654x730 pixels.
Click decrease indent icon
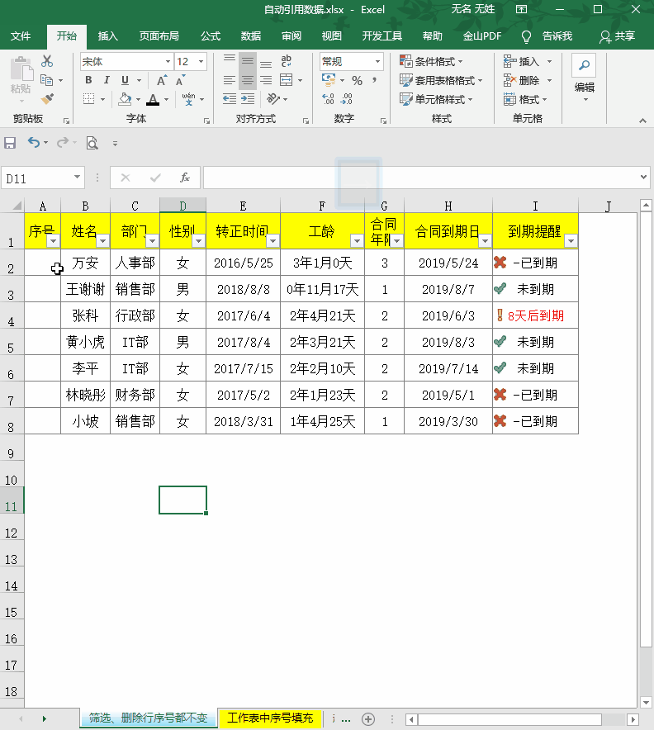pos(229,99)
